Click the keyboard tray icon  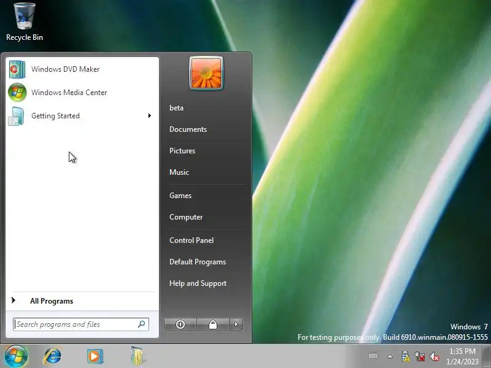click(373, 356)
